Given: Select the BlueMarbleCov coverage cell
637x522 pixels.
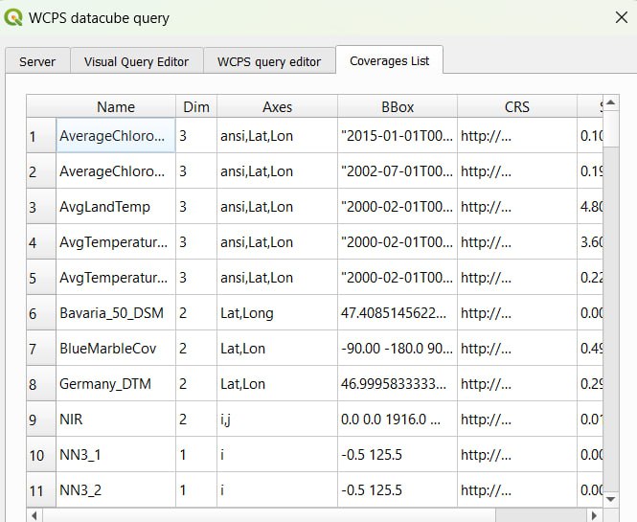Looking at the screenshot, I should pos(115,349).
